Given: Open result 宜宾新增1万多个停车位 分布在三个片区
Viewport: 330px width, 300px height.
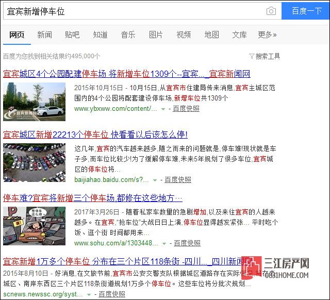Looking at the screenshot, I should point(127,261).
